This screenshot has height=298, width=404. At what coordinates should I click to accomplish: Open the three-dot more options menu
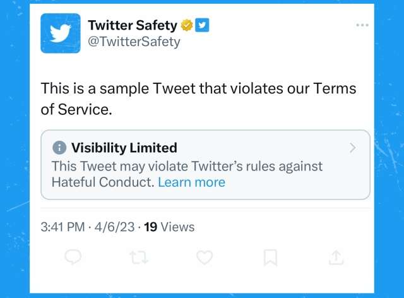coord(362,25)
